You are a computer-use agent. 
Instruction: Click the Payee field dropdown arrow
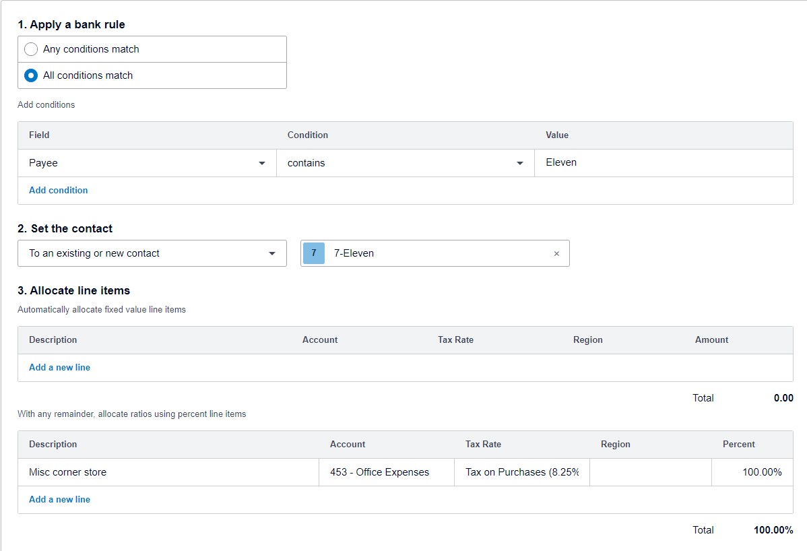262,162
